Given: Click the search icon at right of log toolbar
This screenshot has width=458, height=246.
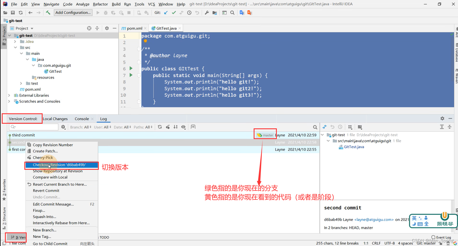Looking at the screenshot, I should pos(315,127).
